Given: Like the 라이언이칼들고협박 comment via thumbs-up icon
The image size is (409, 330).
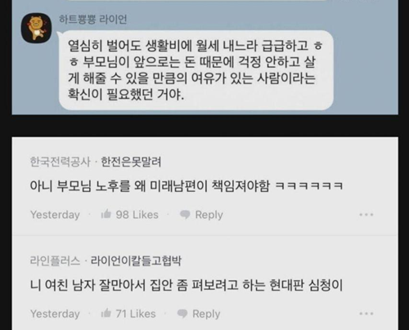Looking at the screenshot, I should tap(106, 314).
